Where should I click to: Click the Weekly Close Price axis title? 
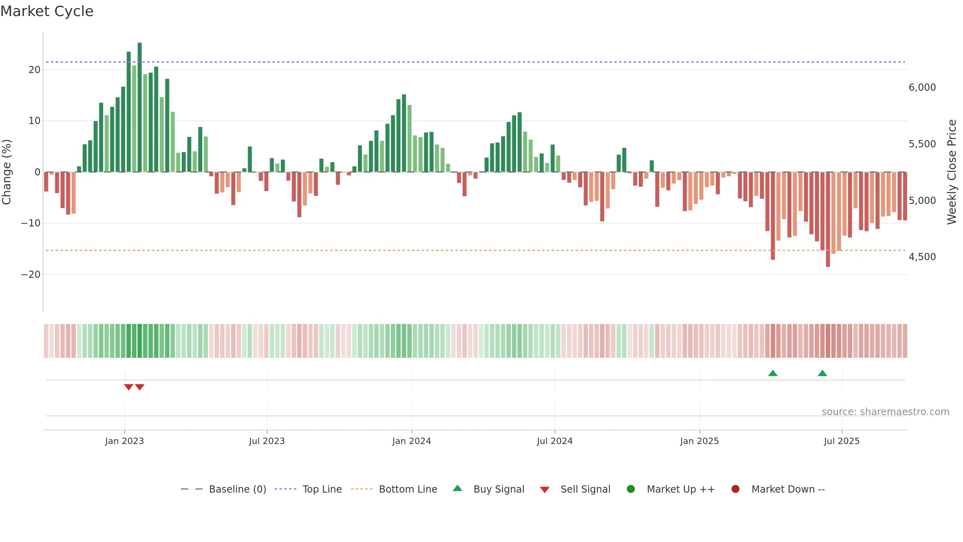point(952,172)
